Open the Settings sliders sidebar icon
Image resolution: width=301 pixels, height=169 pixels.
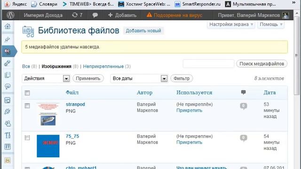tap(8, 147)
